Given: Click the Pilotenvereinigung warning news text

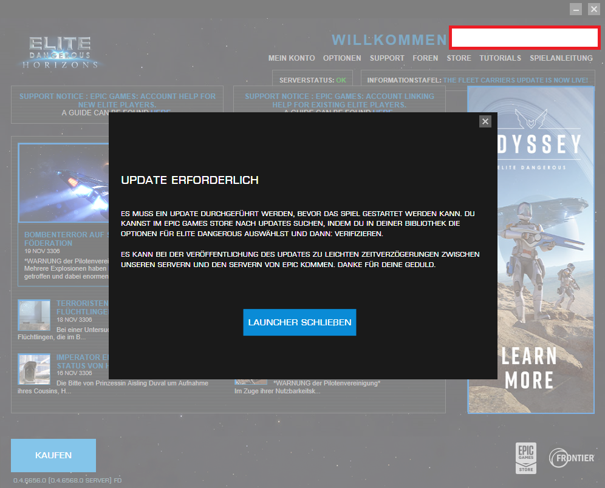Looking at the screenshot, I should pos(326,383).
